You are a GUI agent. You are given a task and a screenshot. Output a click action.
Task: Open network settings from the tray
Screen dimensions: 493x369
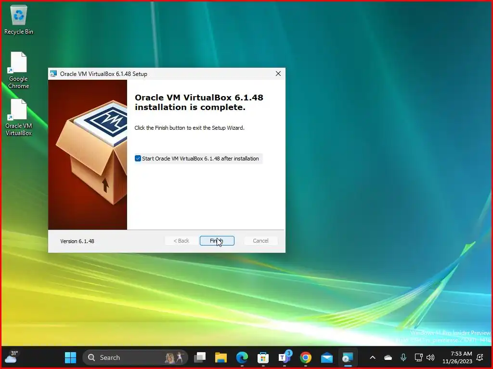pyautogui.click(x=418, y=357)
